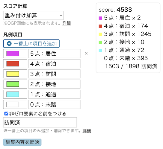Image resolution: width=163 pixels, height=149 pixels.
Task: Click the 1点:通過 × 72 legend row
Action: click(121, 50)
